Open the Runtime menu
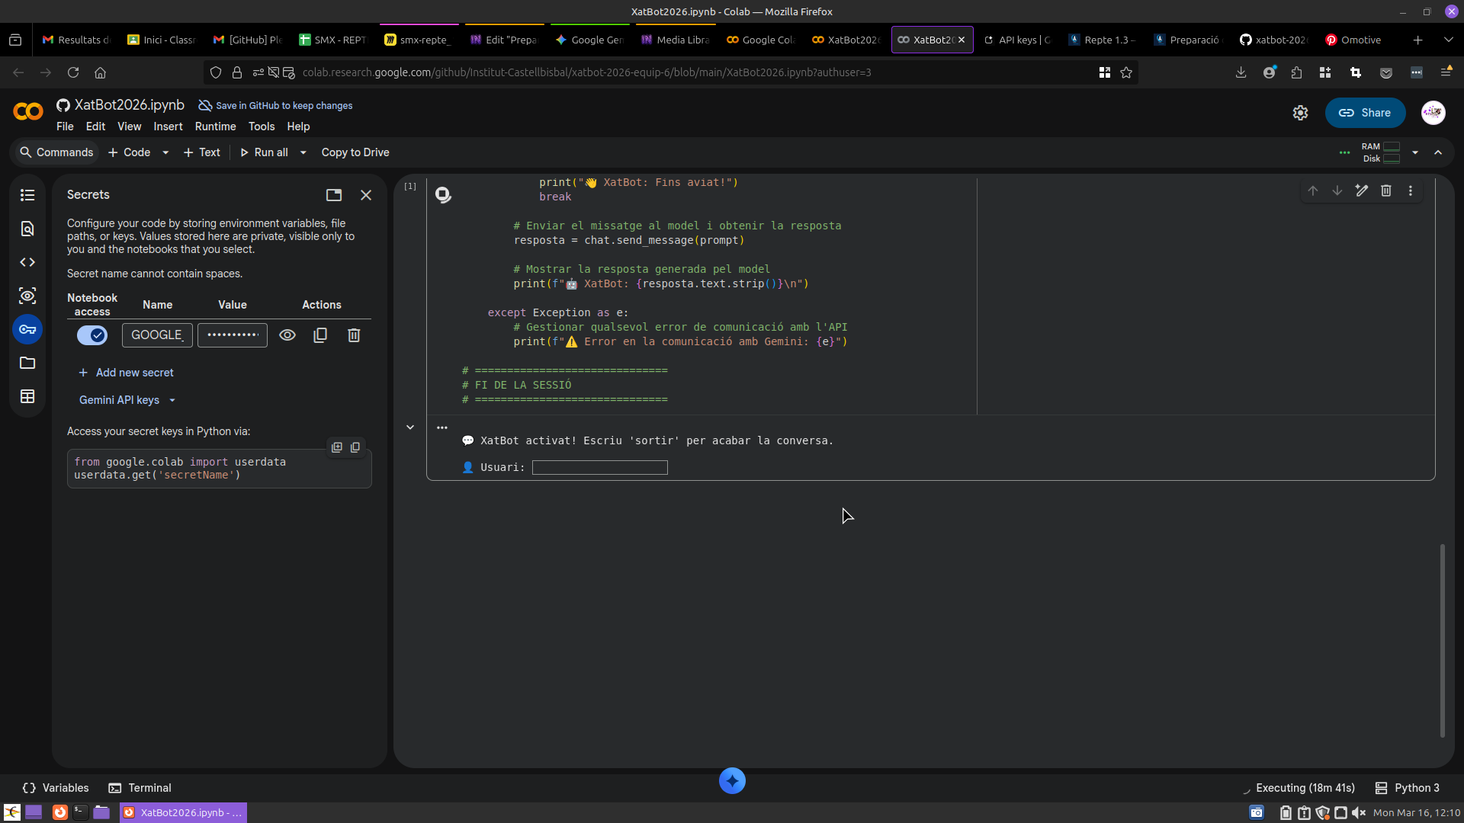 (x=215, y=126)
